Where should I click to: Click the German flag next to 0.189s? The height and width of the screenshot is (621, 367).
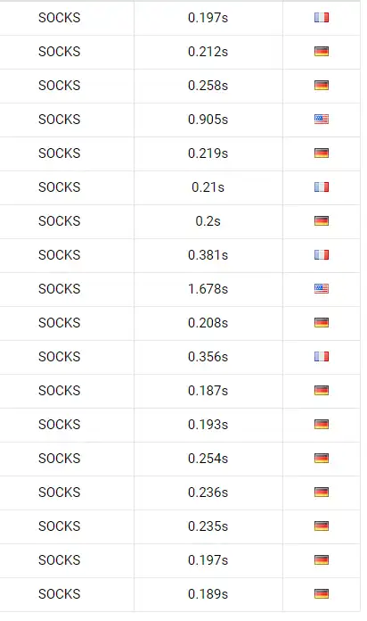(321, 593)
